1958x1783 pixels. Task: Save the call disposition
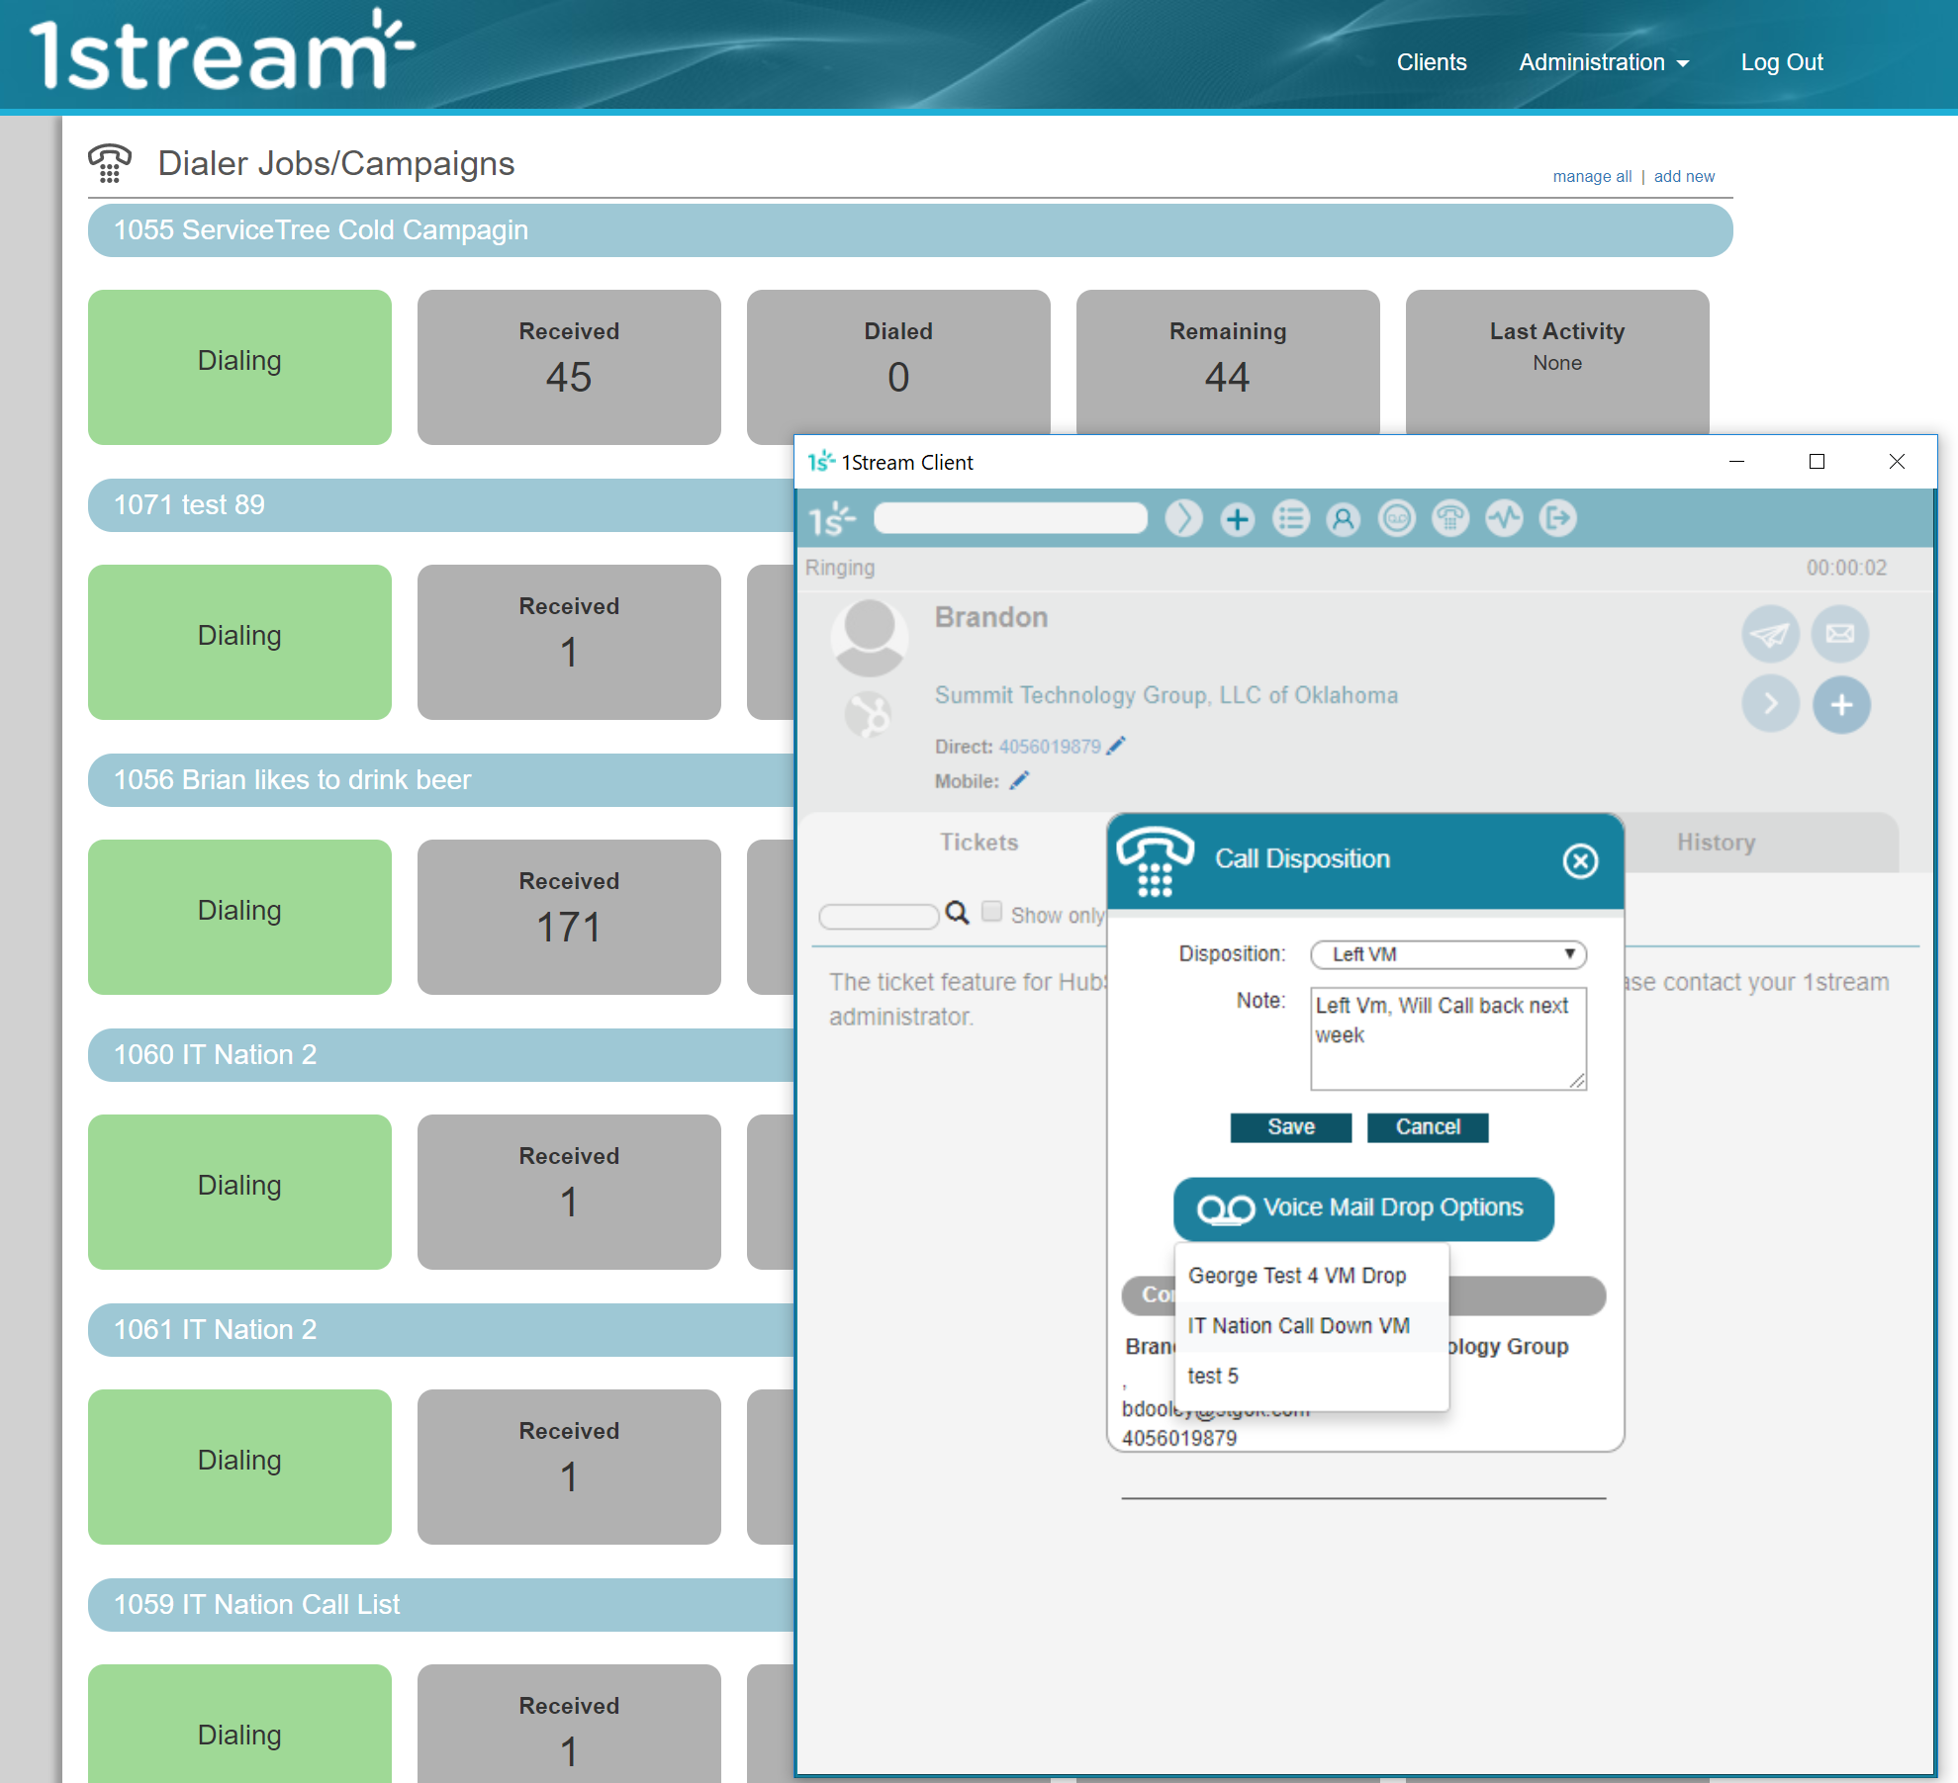click(x=1291, y=1127)
